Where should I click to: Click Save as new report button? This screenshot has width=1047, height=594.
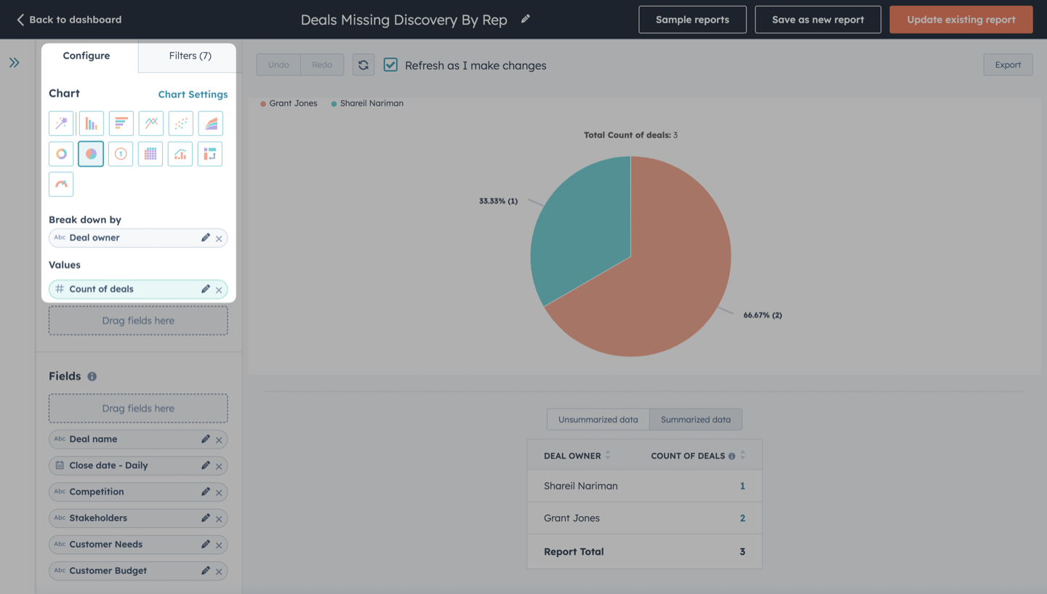[x=818, y=20]
